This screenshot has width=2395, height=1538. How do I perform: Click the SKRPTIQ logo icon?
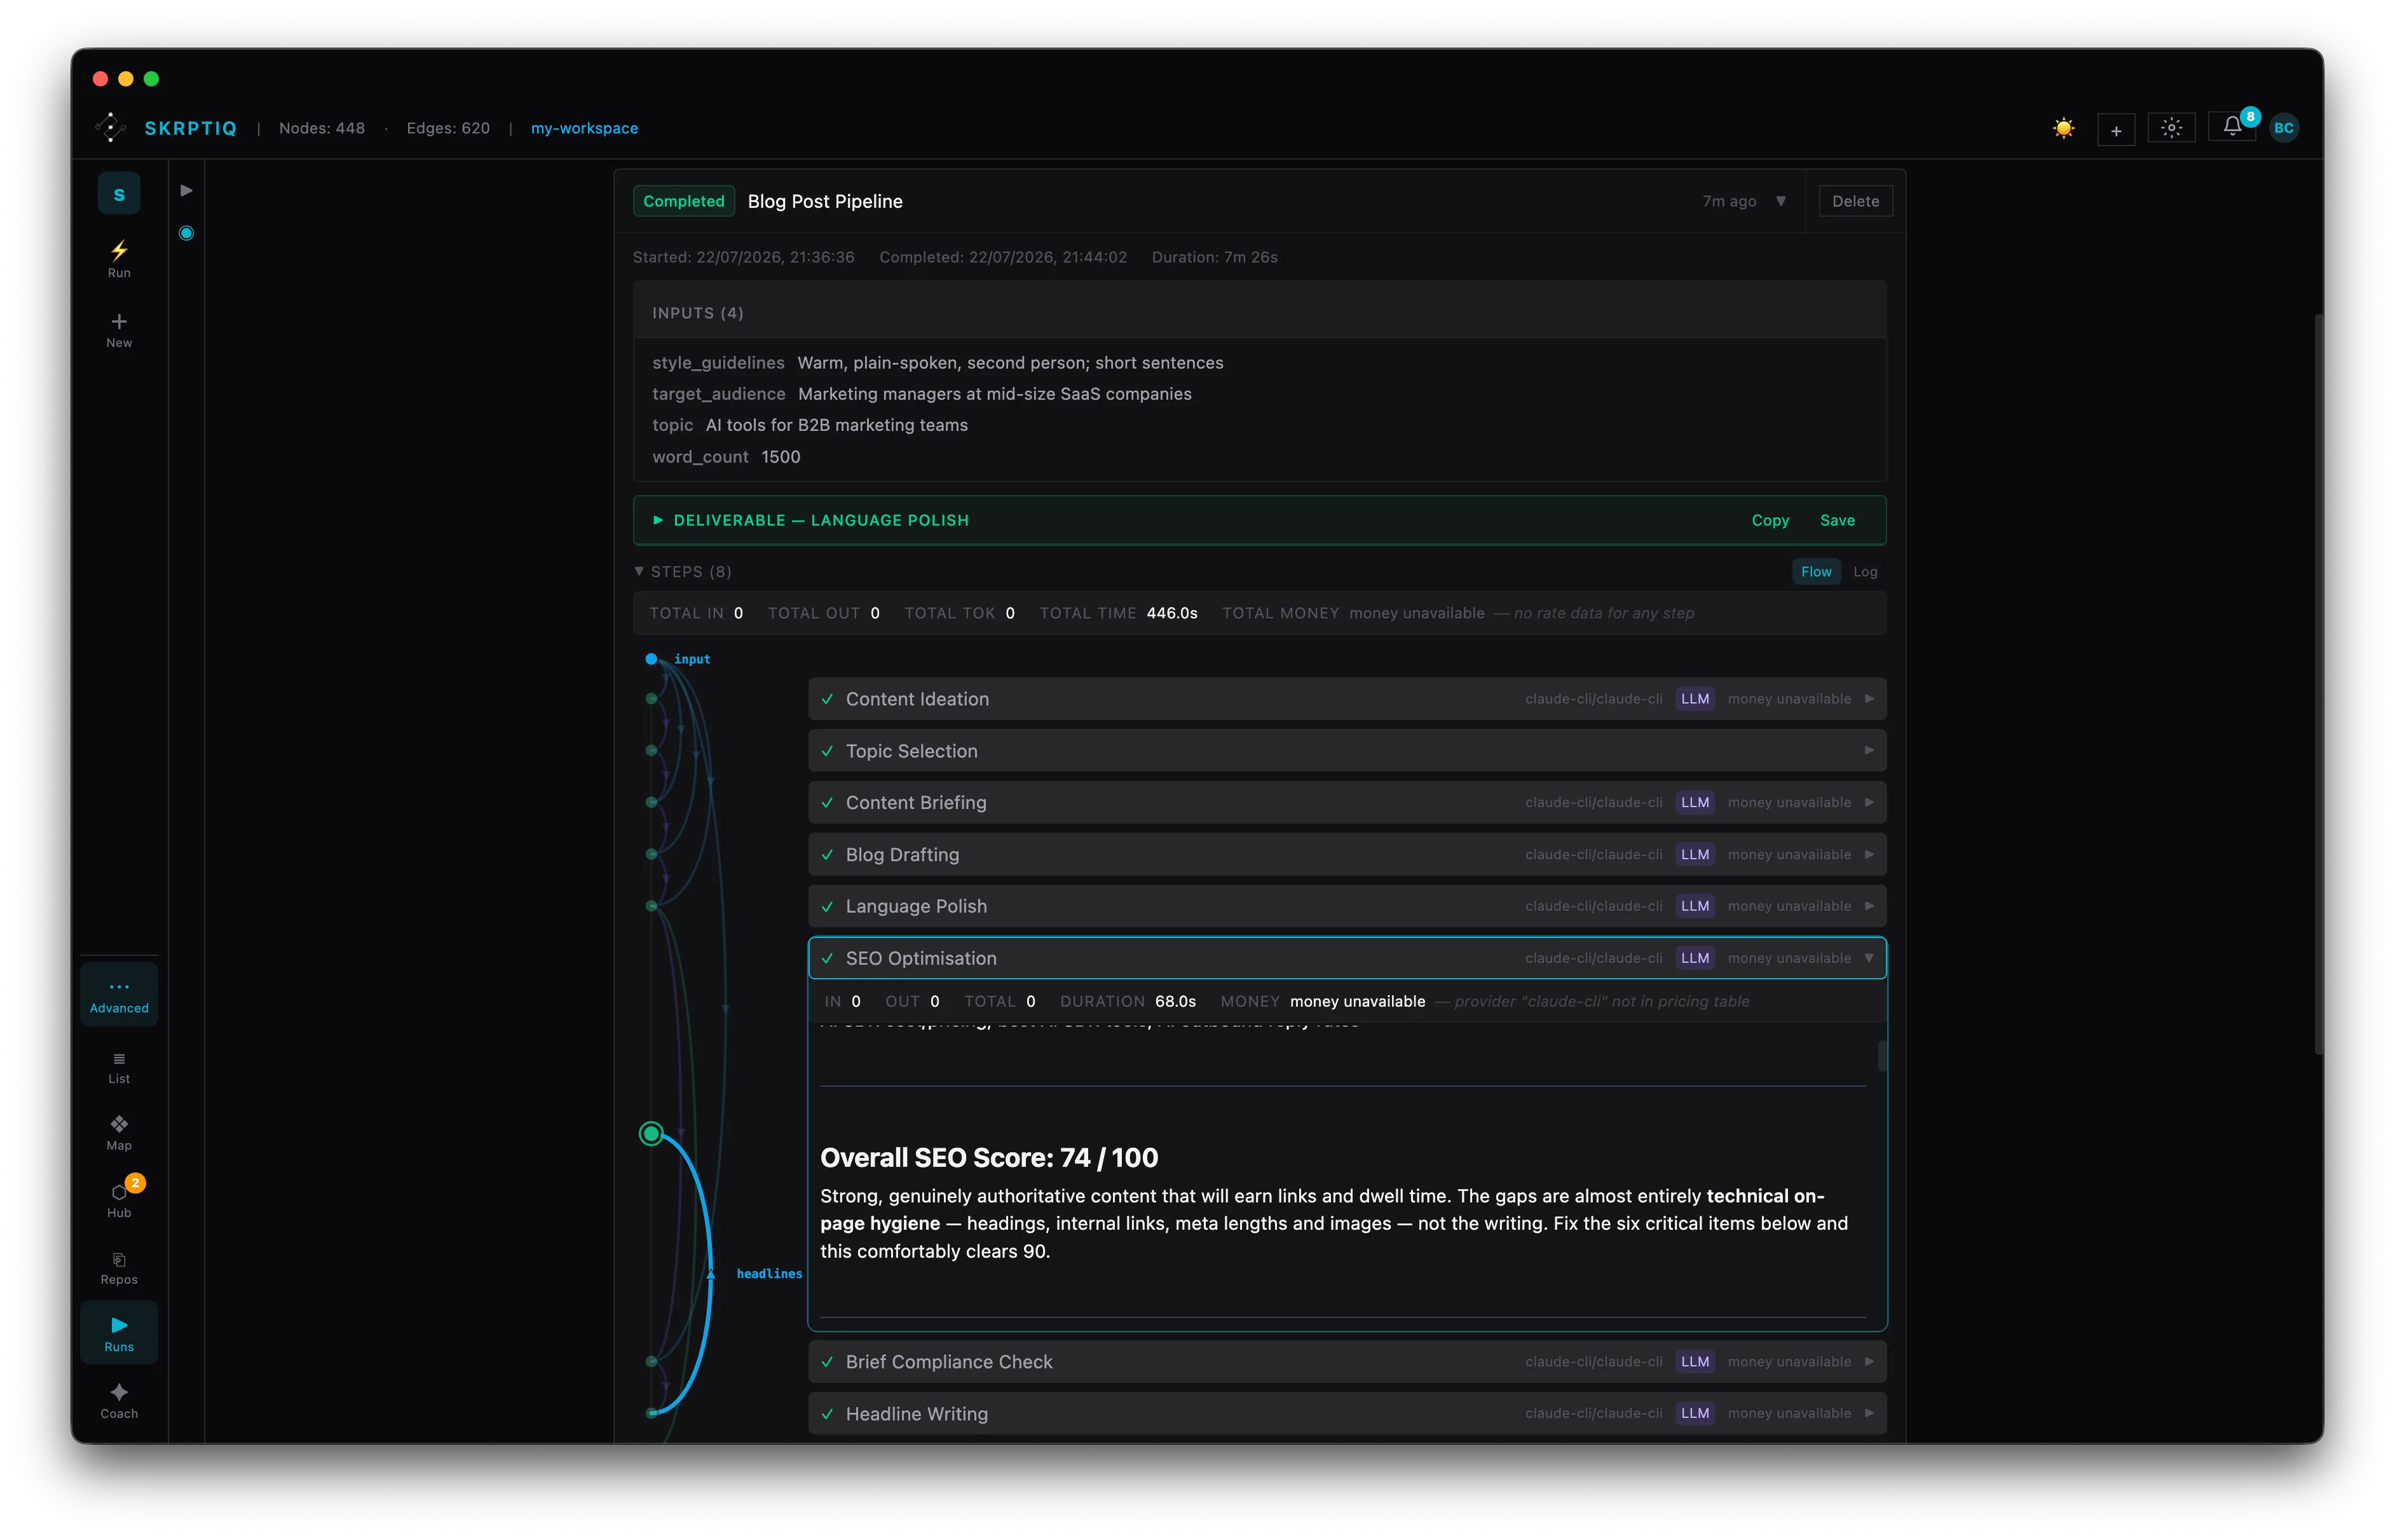pos(110,128)
